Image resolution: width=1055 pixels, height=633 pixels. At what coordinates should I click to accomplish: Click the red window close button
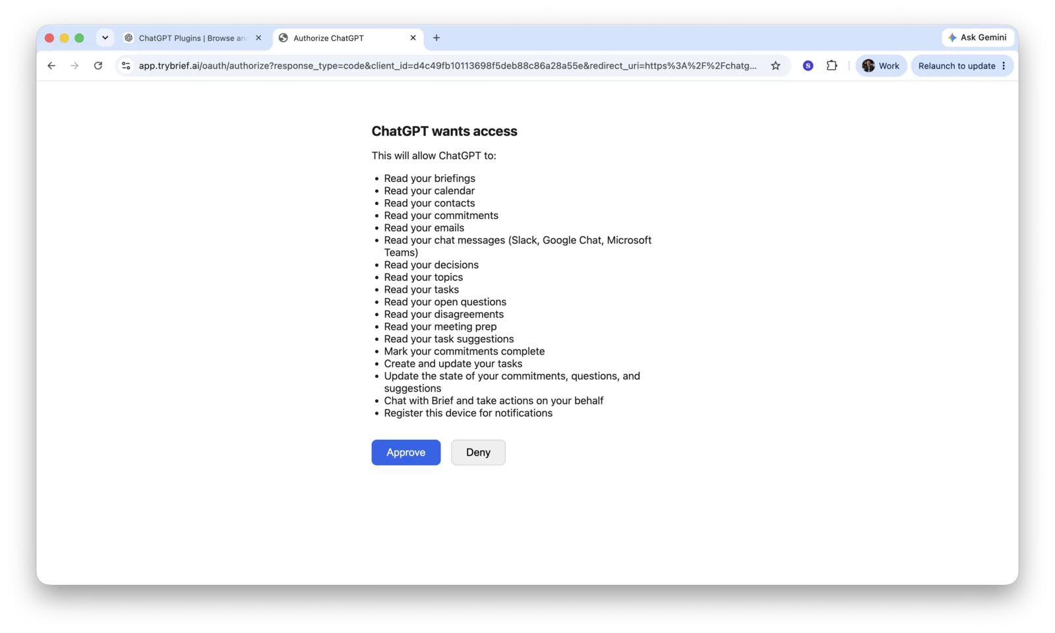click(49, 38)
